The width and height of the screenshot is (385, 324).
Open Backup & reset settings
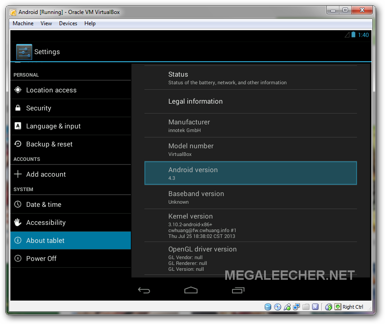tap(71, 144)
